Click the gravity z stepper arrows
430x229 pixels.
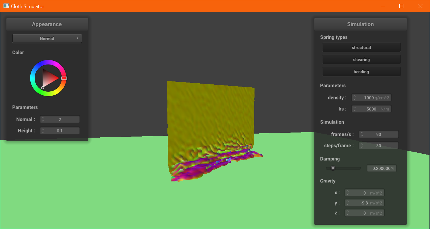(x=347, y=213)
